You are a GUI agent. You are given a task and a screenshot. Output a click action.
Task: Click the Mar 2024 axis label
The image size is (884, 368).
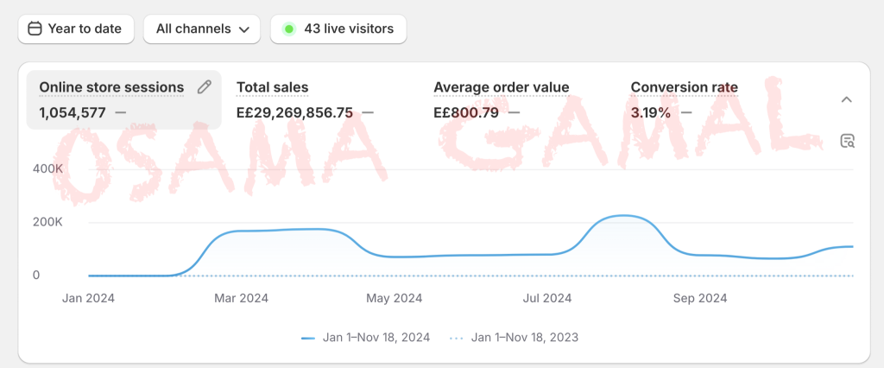241,298
